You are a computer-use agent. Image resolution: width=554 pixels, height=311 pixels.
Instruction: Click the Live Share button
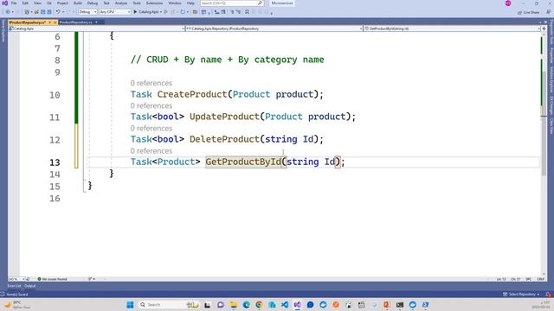[529, 12]
